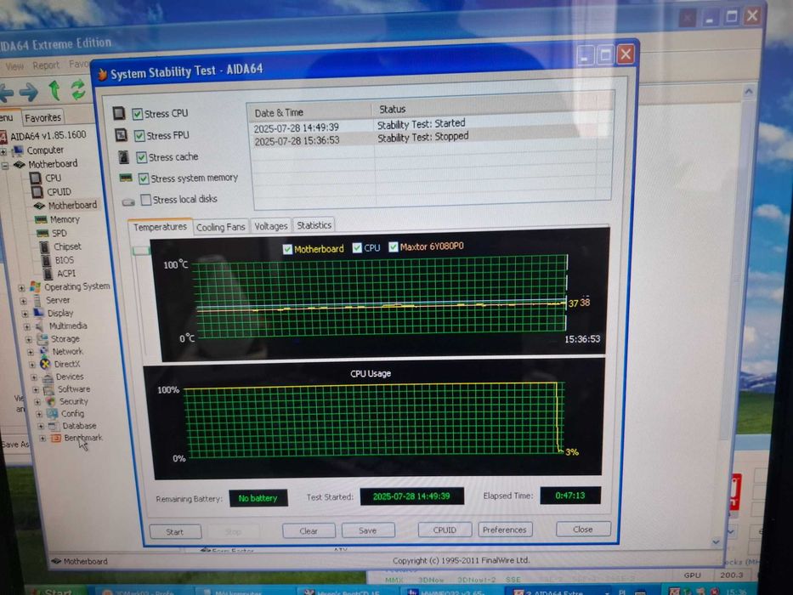Expand the Operating System tree node
Screen dimensions: 793x595
pos(21,288)
